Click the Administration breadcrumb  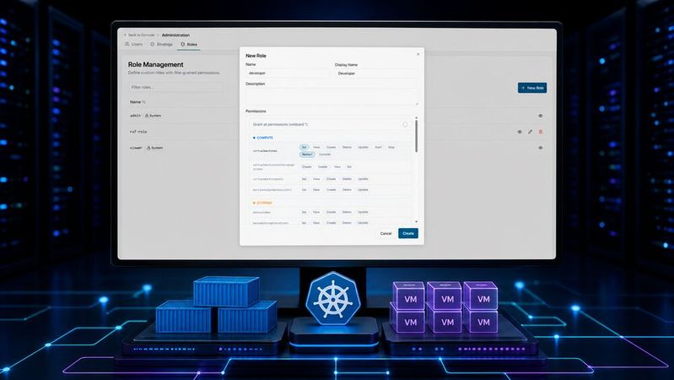tap(175, 35)
